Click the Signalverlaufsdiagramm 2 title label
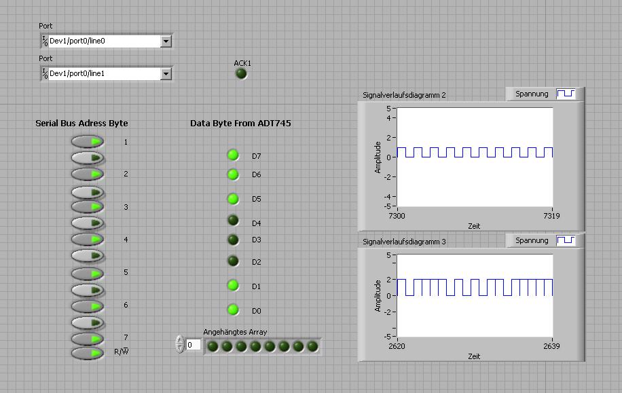This screenshot has width=622, height=393. [404, 95]
